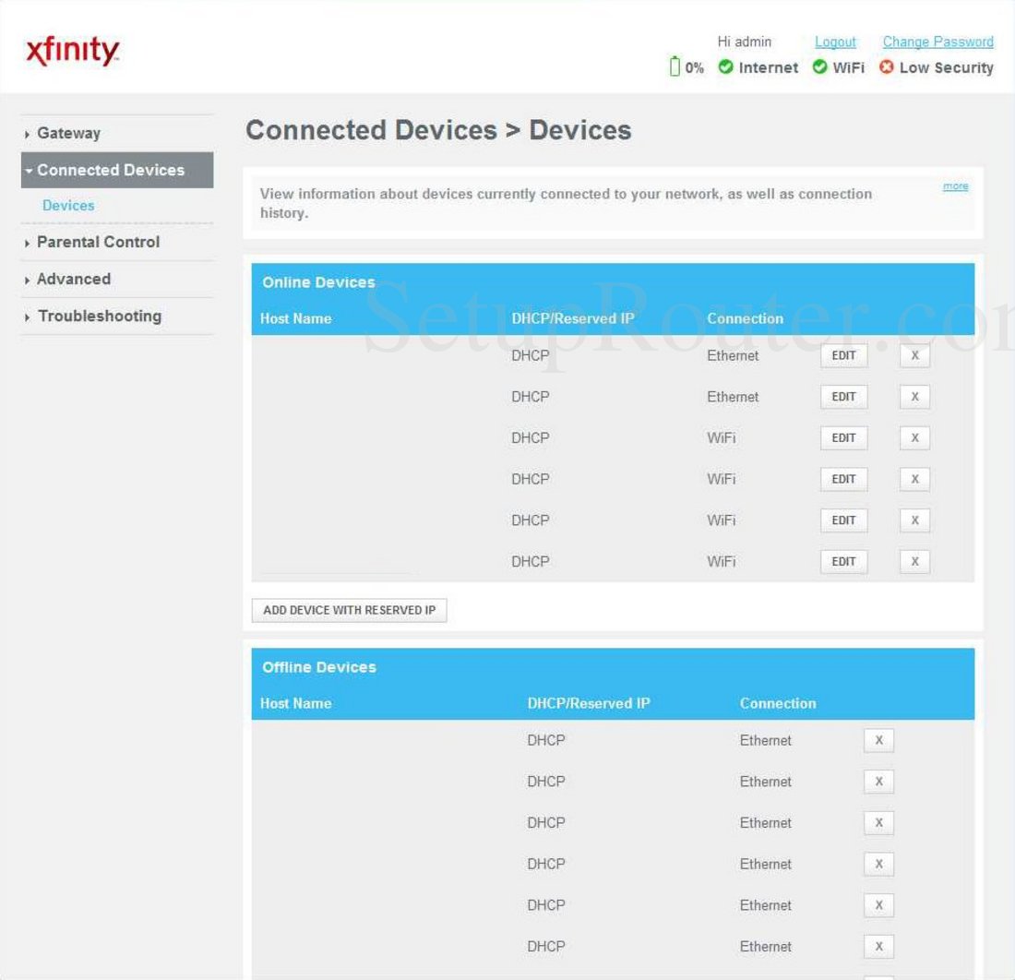Remove the last online WiFi device with X
Viewport: 1015px width, 980px height.
914,562
